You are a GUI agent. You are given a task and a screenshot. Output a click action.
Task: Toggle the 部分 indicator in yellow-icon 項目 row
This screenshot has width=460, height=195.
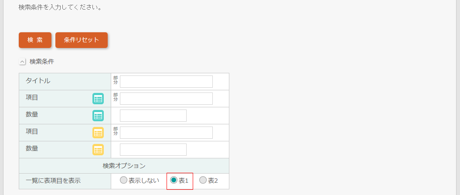pyautogui.click(x=116, y=131)
